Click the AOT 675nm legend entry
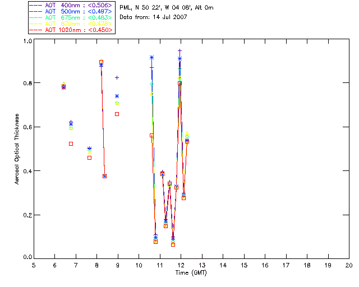Image resolution: width=359 pixels, height=287 pixels. click(71, 17)
